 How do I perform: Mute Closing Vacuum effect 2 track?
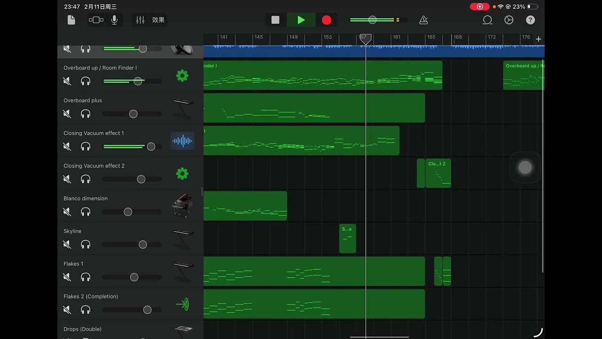coord(67,179)
